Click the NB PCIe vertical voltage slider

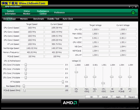[120, 77]
